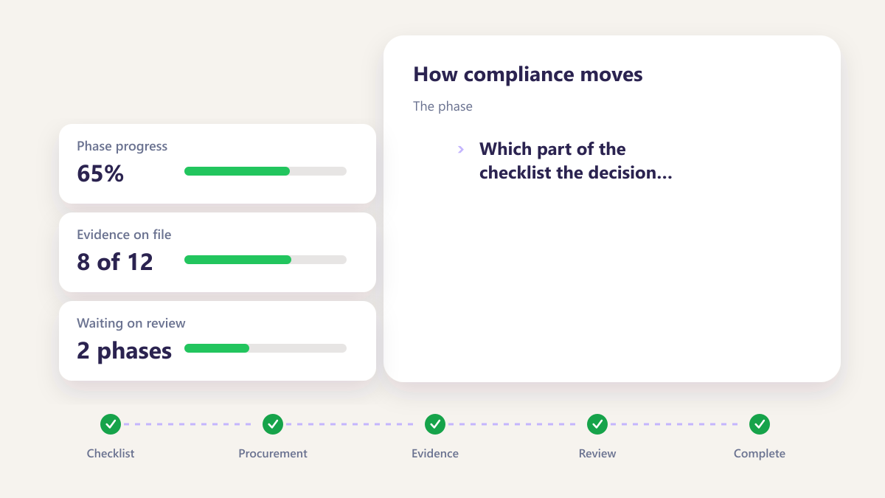Click the Complete label in the stepper
The width and height of the screenshot is (885, 498).
click(x=760, y=454)
